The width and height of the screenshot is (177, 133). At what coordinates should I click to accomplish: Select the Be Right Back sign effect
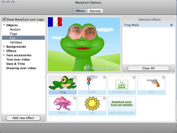click(x=122, y=85)
